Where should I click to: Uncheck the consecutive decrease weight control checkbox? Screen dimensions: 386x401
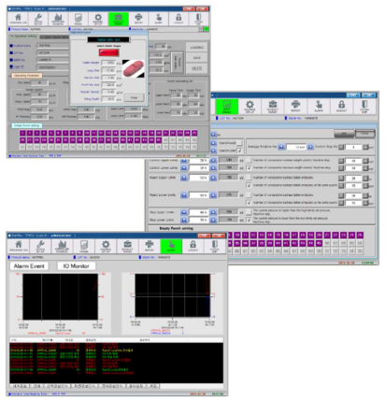pyautogui.click(x=249, y=168)
